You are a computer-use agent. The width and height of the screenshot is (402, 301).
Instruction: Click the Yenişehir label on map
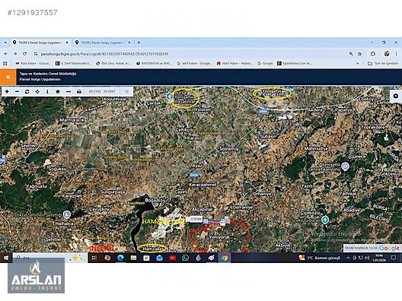tap(273, 94)
